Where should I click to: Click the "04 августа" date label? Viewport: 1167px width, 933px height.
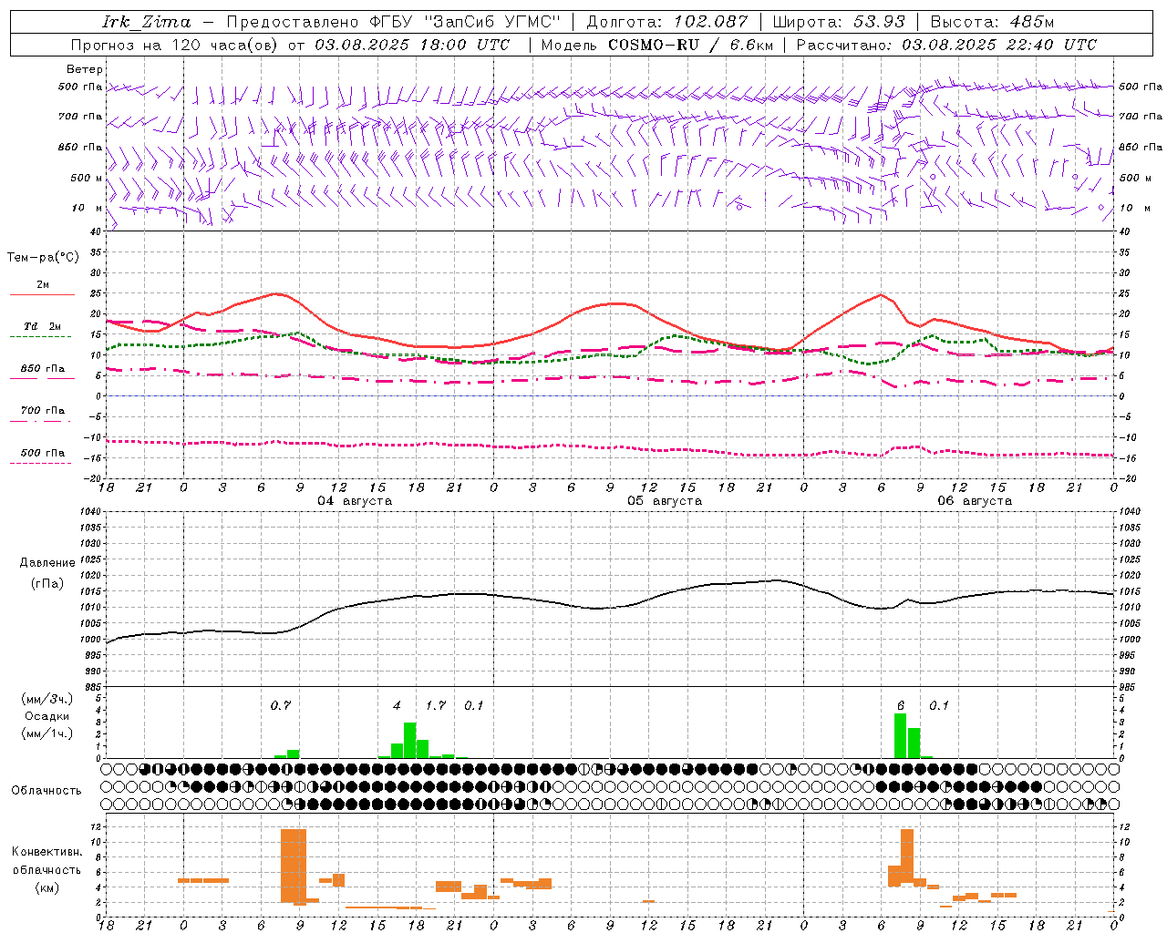tap(355, 501)
